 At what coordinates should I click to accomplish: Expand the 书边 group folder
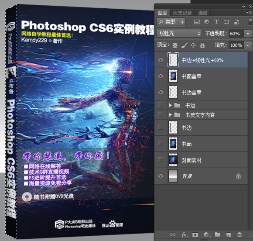[170, 105]
